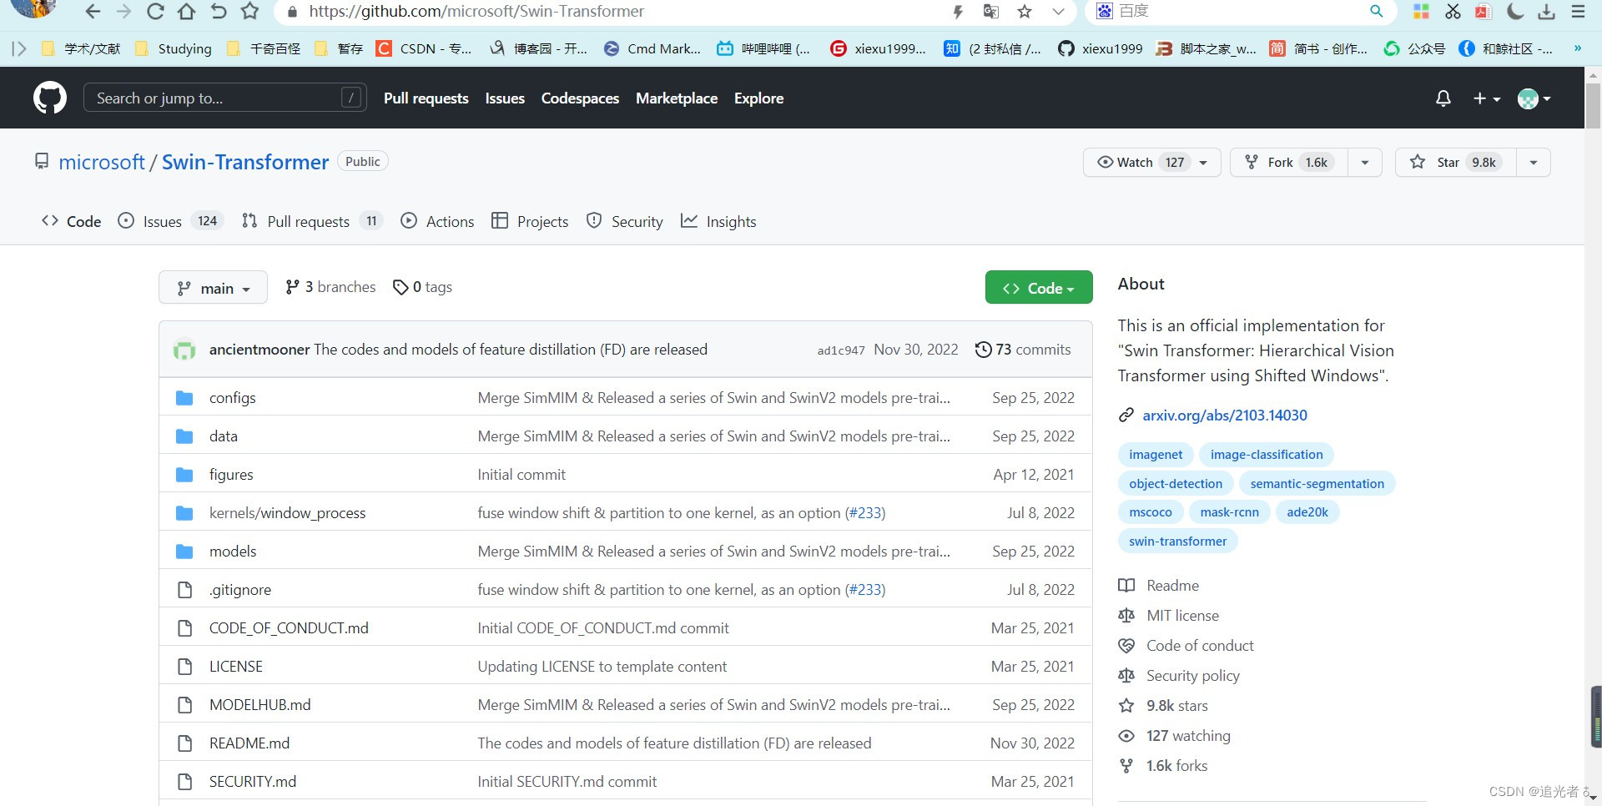
Task: Switch to the Issues tab
Action: click(x=171, y=221)
